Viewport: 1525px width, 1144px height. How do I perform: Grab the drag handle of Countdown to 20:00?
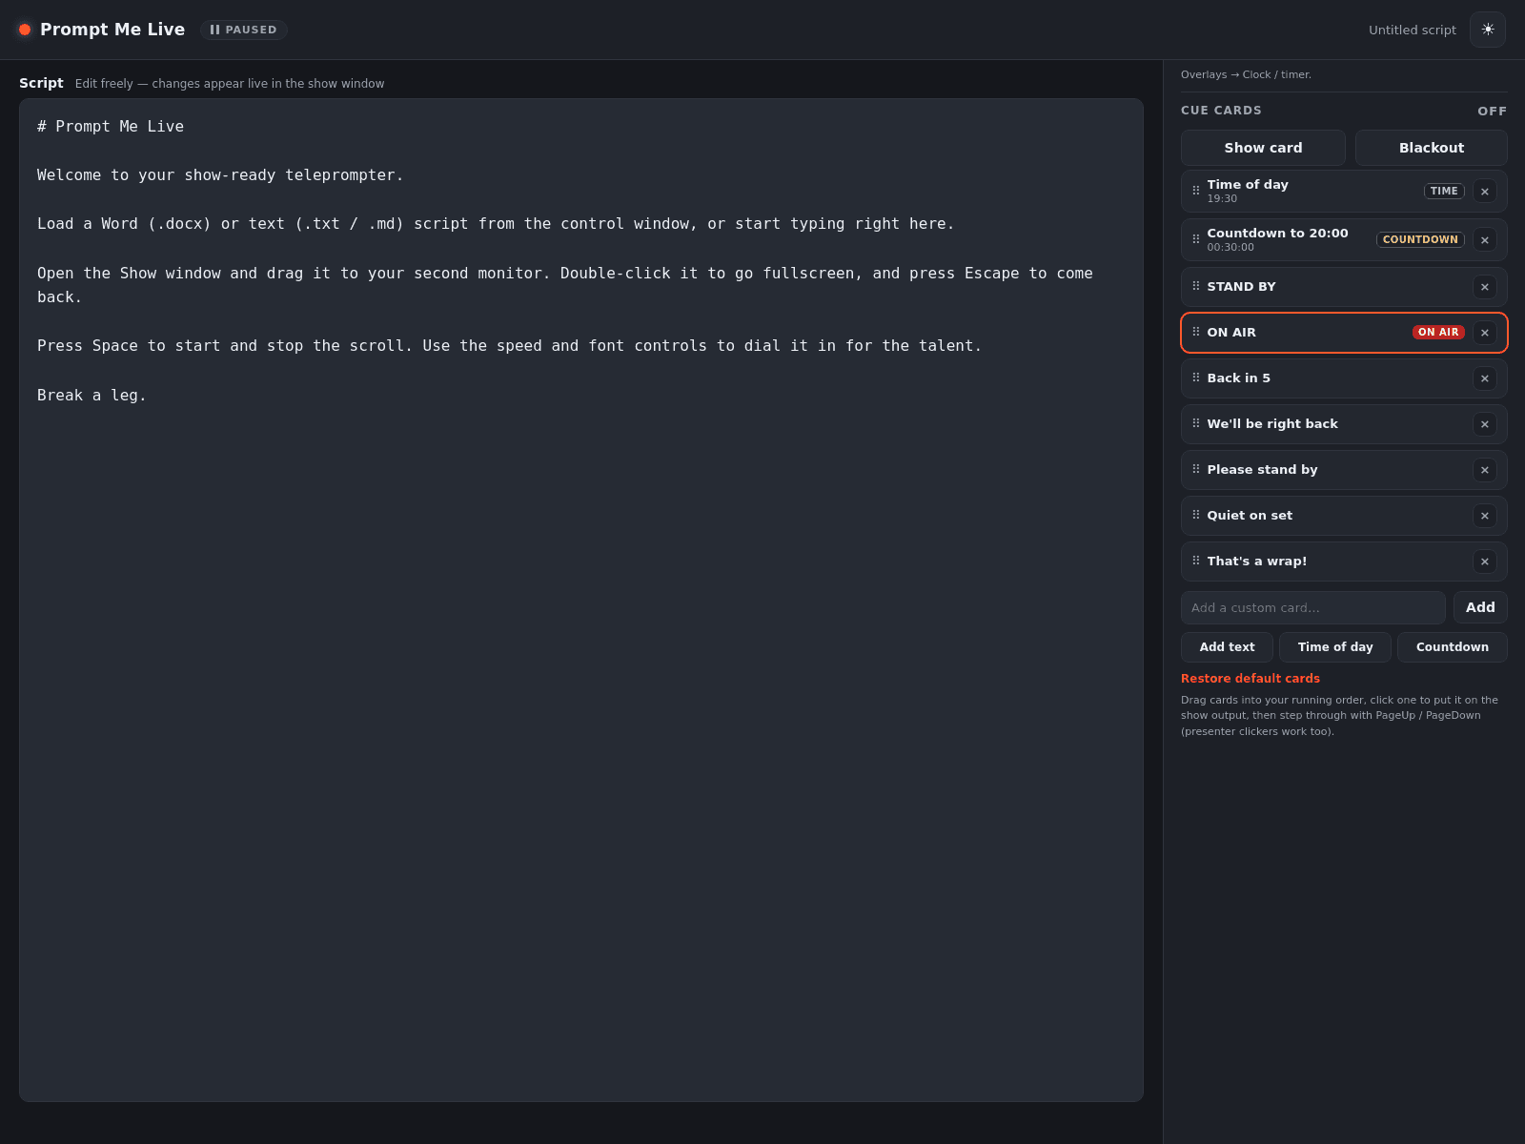click(1196, 239)
